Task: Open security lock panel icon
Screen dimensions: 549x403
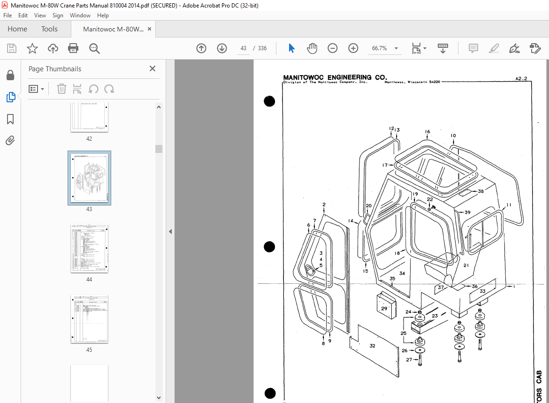Action: click(x=10, y=75)
